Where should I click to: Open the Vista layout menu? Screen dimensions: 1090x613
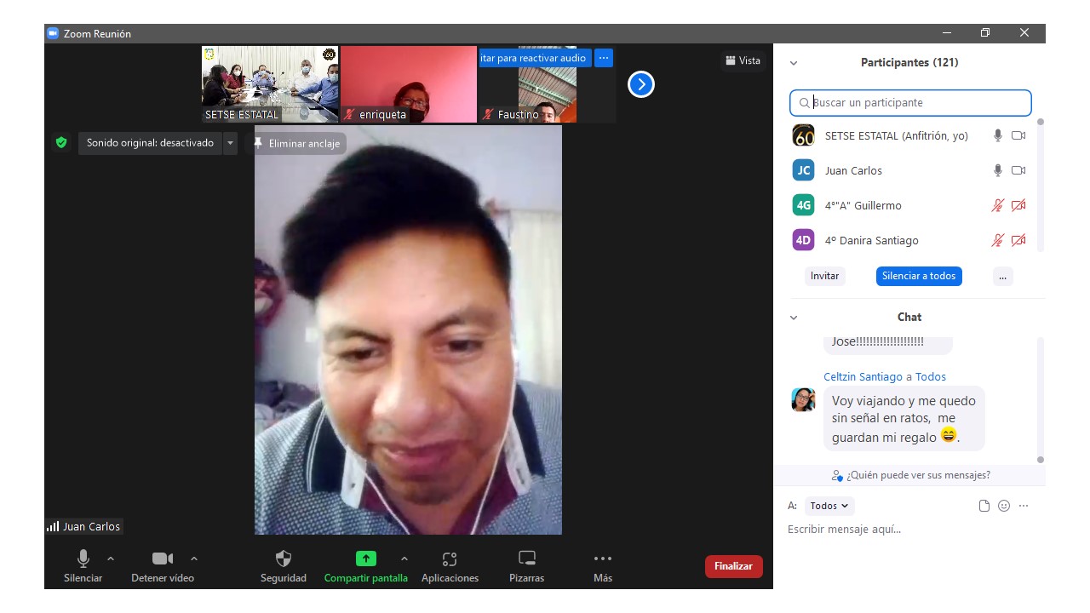pyautogui.click(x=743, y=60)
